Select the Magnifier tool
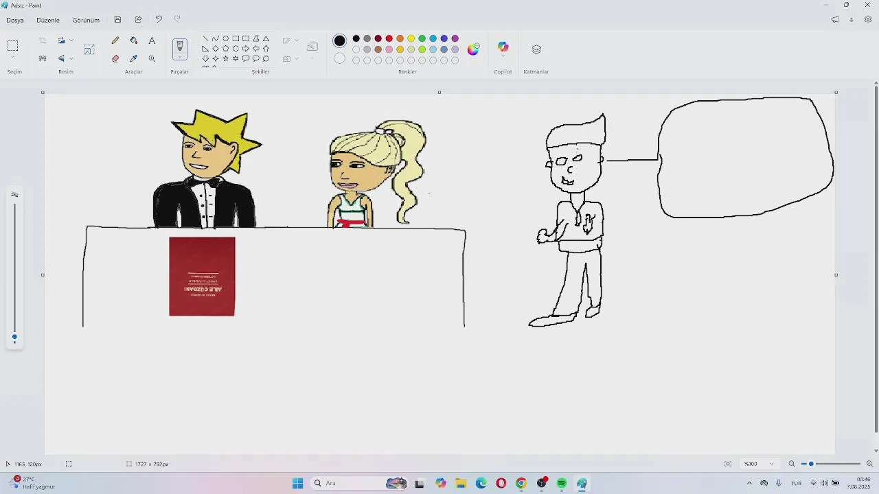The height and width of the screenshot is (494, 879). coord(152,58)
